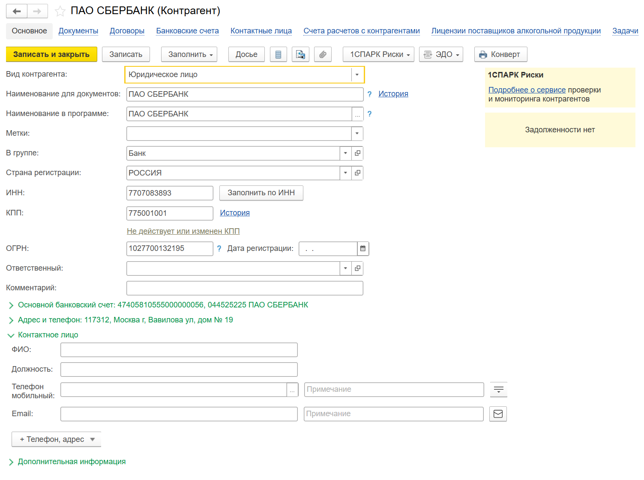Show help next to the ОГРН field
Image resolution: width=644 pixels, height=480 pixels.
(x=219, y=248)
